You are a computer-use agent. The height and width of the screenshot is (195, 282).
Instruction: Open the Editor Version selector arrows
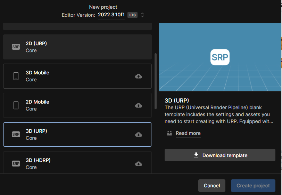[142, 15]
